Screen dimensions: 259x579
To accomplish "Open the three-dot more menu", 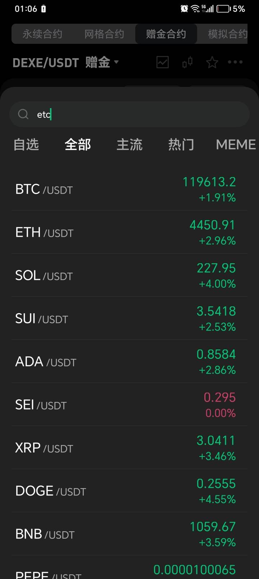I will point(235,62).
